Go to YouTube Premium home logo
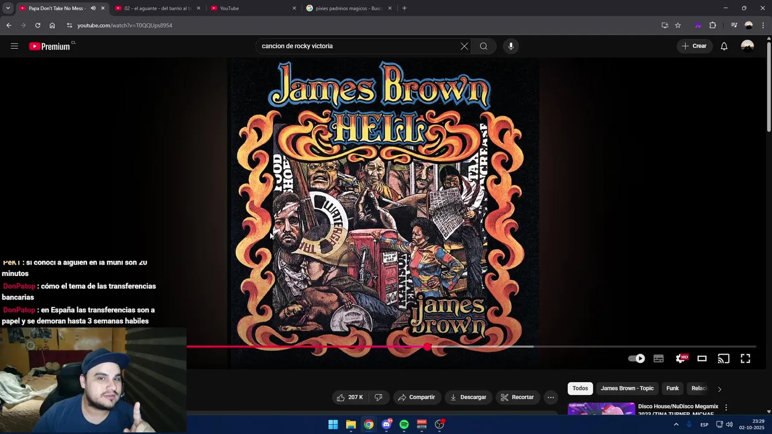 click(x=49, y=46)
